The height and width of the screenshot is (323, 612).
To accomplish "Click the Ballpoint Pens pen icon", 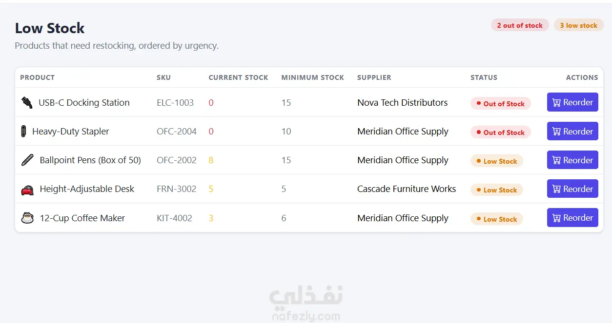I will point(27,160).
